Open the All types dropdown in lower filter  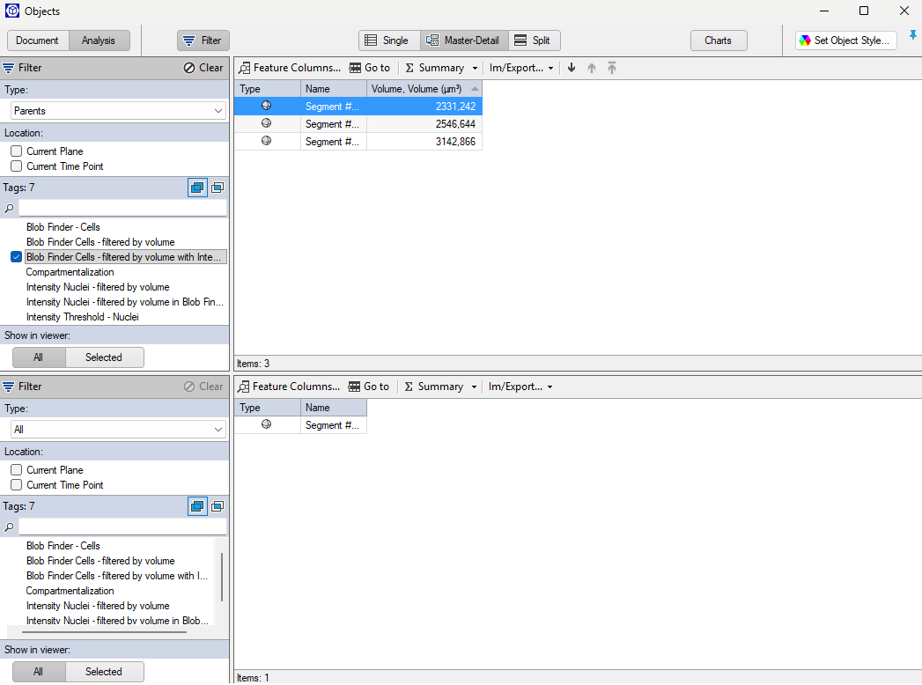tap(117, 429)
